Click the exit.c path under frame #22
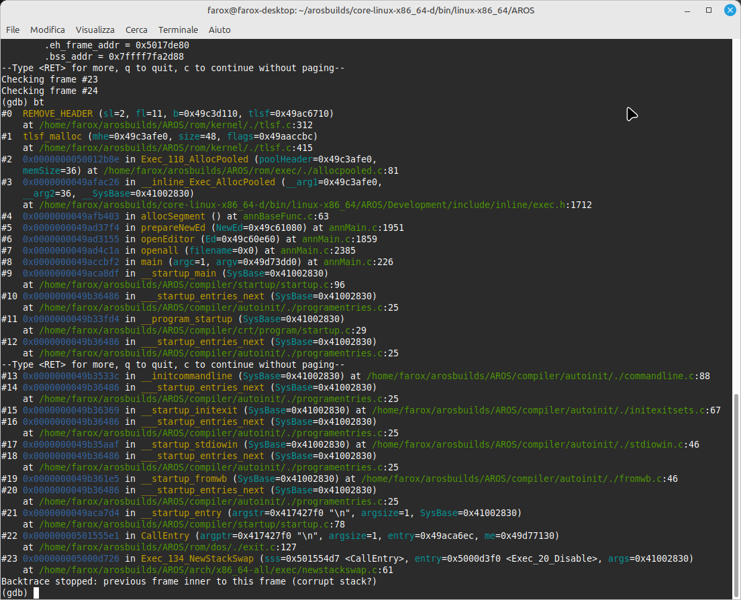This screenshot has height=600, width=741. coord(162,547)
